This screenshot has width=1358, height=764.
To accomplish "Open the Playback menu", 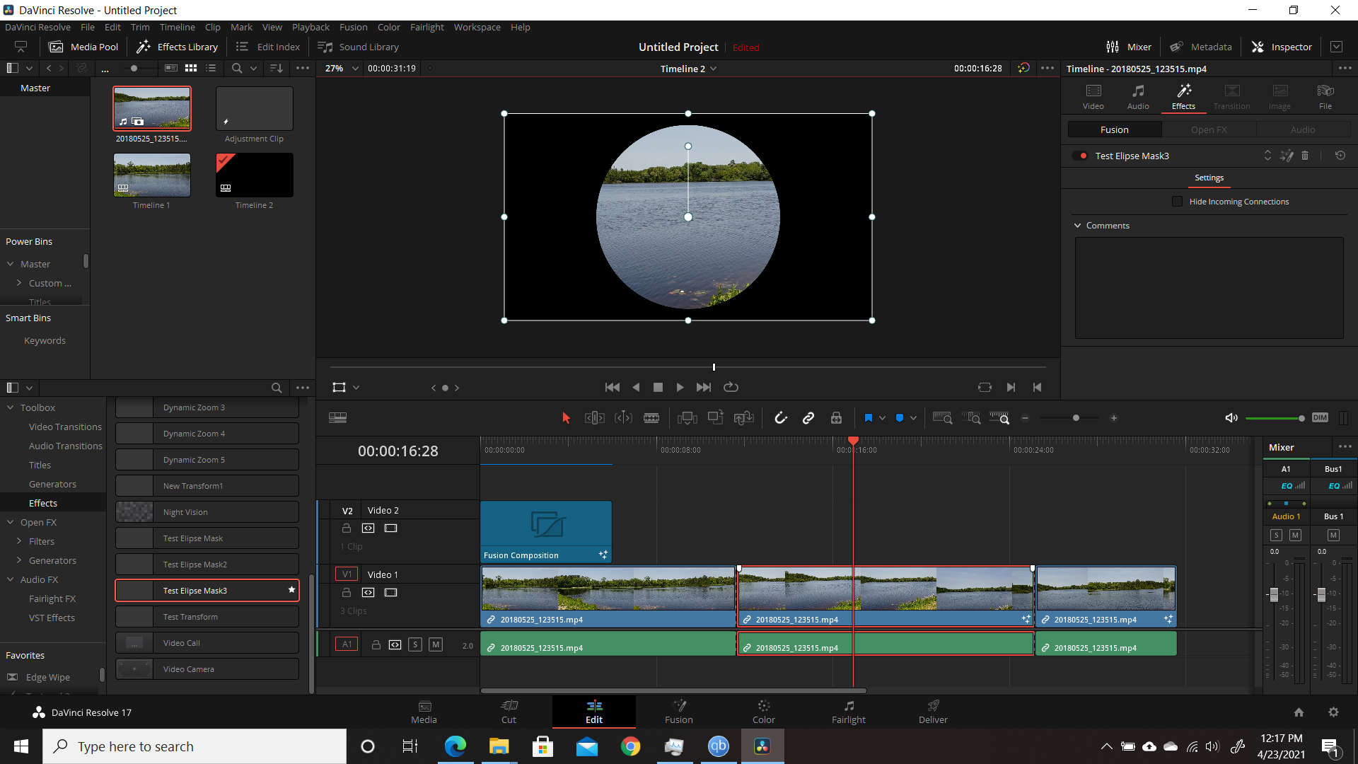I will click(311, 27).
